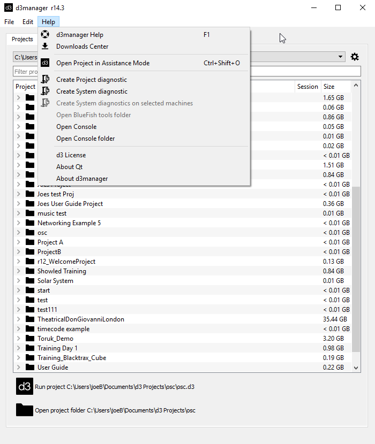The height and width of the screenshot is (444, 375).
Task: Open the Edit menu
Action: [28, 22]
